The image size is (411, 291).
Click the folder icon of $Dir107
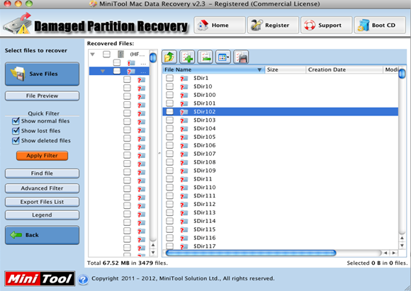(184, 154)
